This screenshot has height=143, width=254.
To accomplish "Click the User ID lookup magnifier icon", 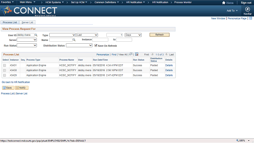I will (36, 35).
